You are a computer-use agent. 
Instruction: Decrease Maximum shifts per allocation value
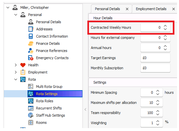(158, 104)
